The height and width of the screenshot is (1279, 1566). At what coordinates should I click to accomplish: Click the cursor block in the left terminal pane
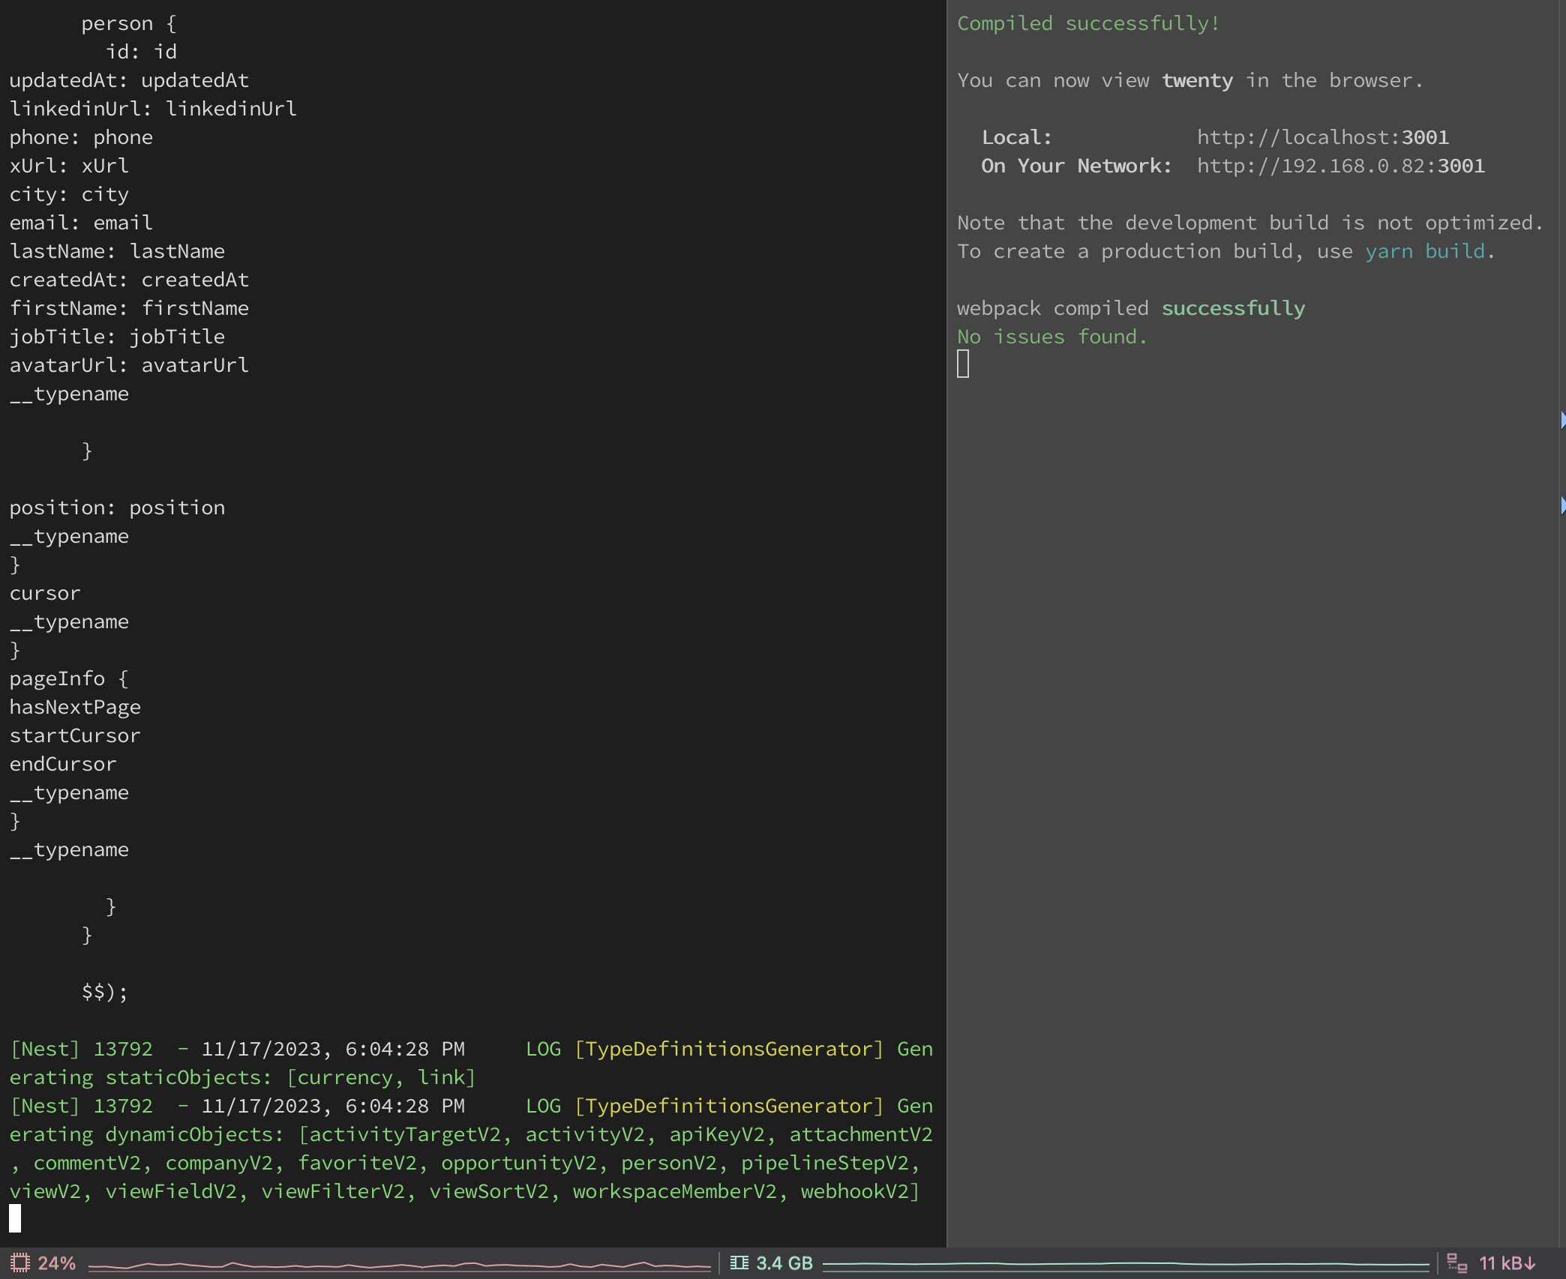pyautogui.click(x=16, y=1218)
